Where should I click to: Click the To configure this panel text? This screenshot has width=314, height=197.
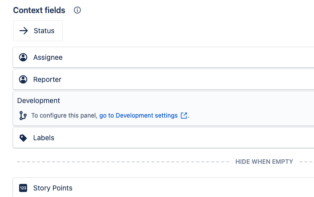[x=64, y=116]
